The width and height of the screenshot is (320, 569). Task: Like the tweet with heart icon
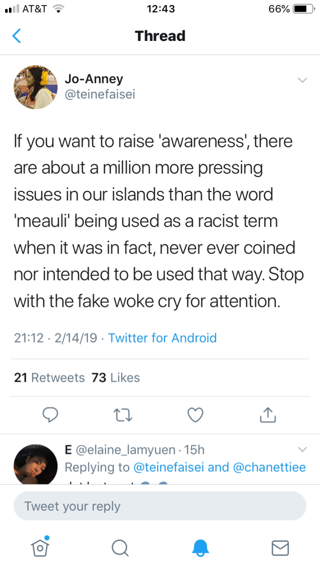click(x=195, y=414)
